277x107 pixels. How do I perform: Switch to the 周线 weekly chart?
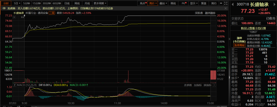77,3
